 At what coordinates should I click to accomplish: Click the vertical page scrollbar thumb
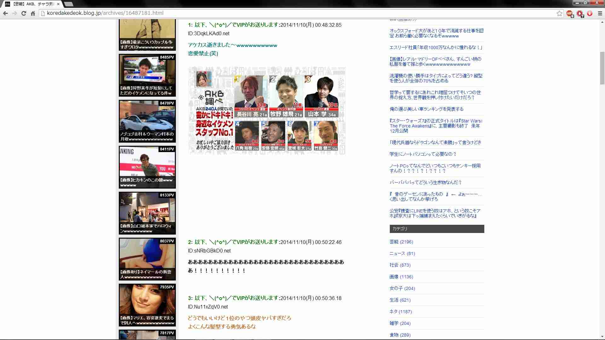coord(602,68)
